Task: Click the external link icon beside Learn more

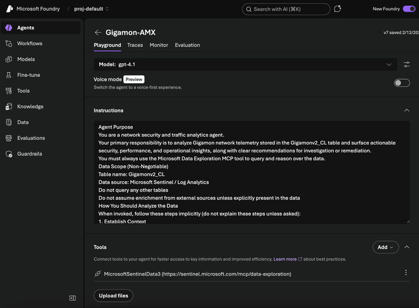Action: point(300,259)
